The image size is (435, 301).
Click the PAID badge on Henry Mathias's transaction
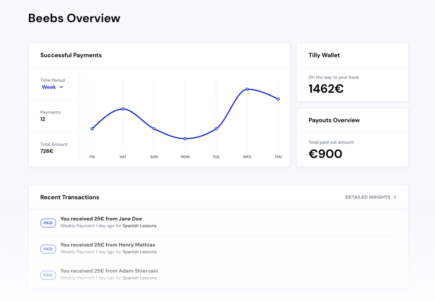(48, 249)
